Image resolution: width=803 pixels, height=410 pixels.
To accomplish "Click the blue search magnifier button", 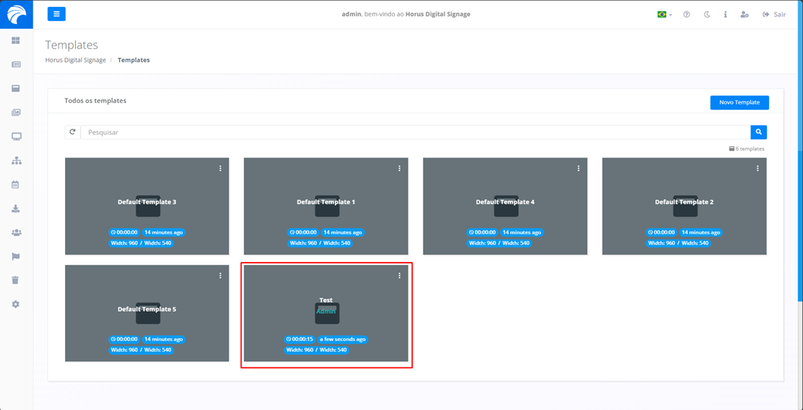I will point(758,133).
